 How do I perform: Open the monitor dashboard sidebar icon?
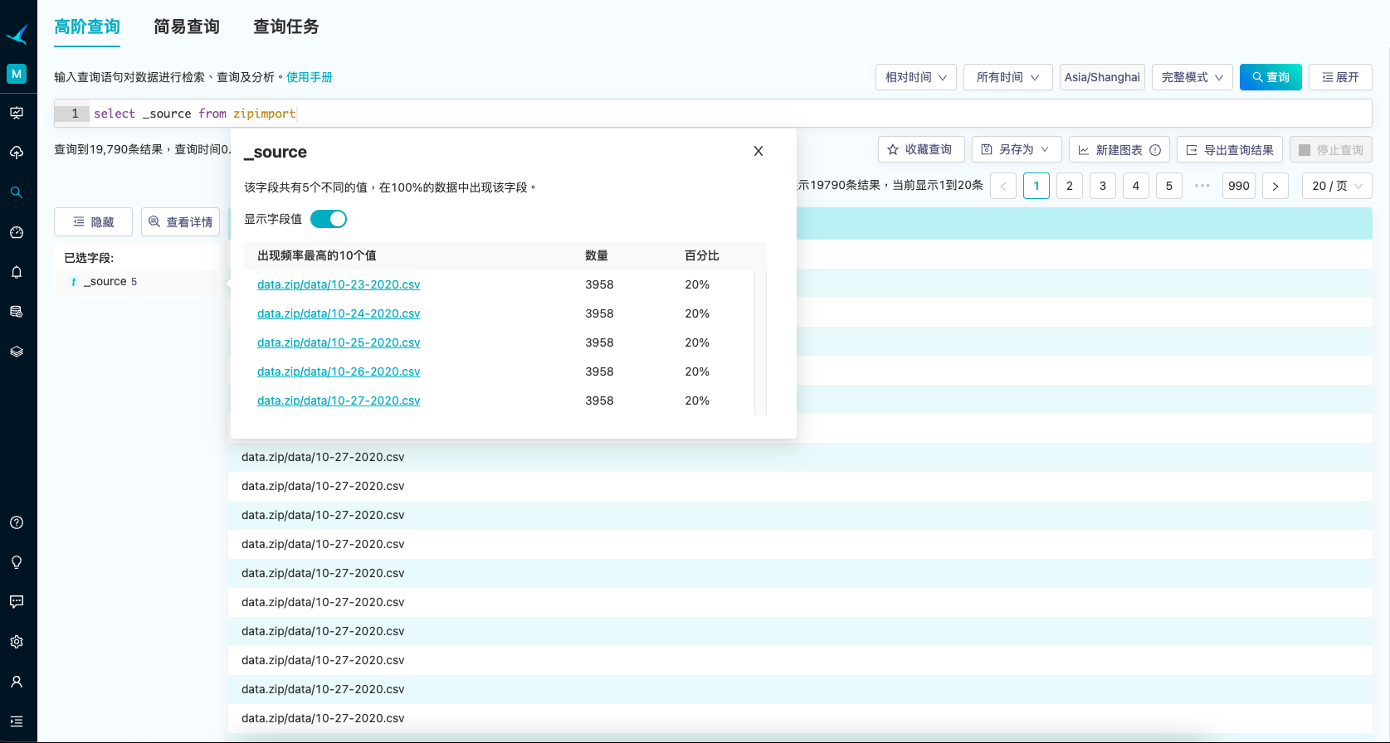(17, 113)
